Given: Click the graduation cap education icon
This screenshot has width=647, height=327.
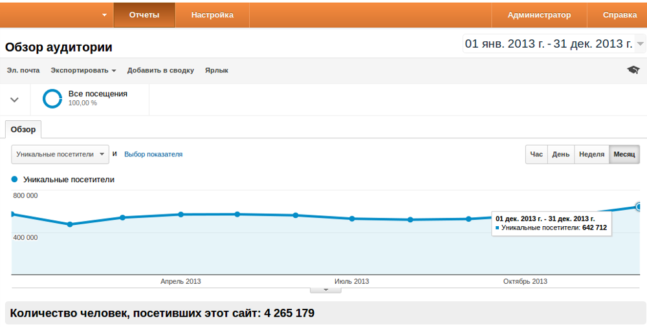Looking at the screenshot, I should (633, 70).
